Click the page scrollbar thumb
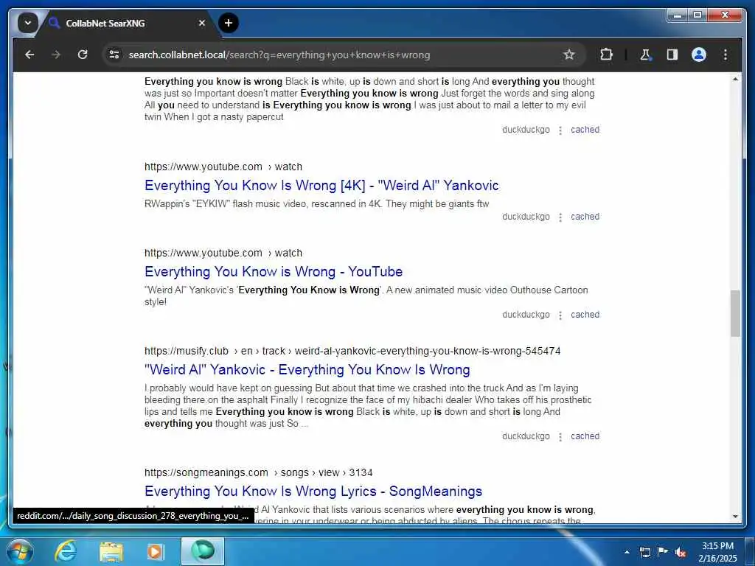Image resolution: width=755 pixels, height=566 pixels. pos(735,313)
